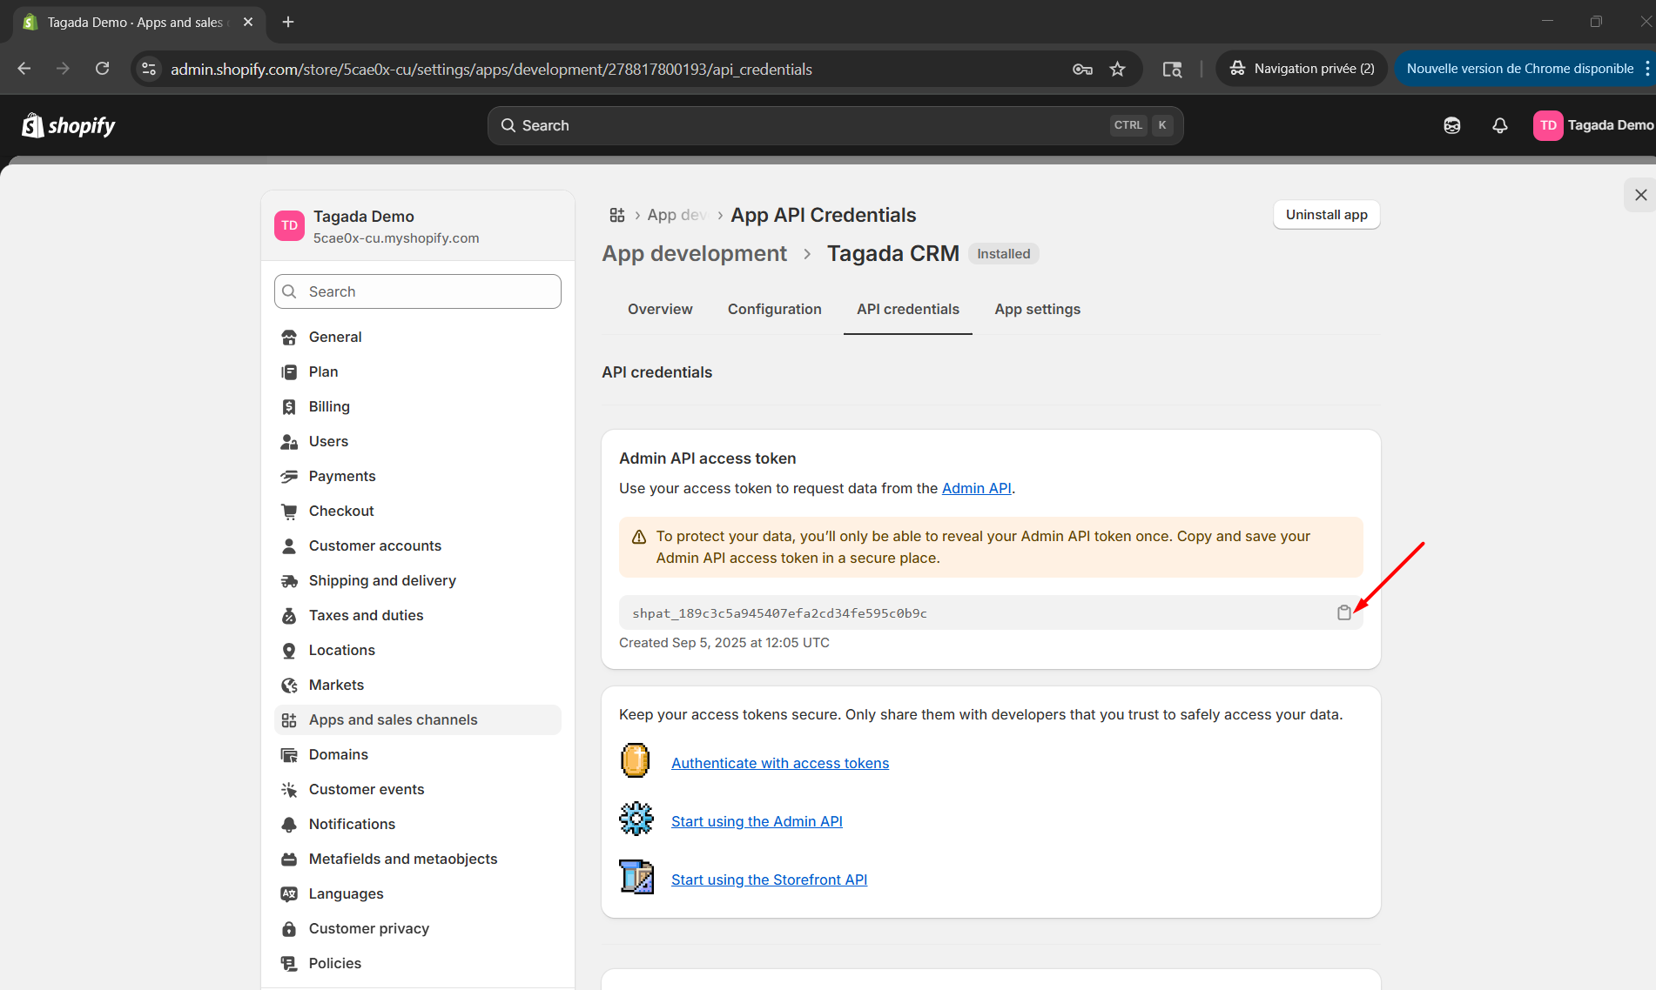
Task: Open the password key icon in address bar
Action: pos(1082,69)
